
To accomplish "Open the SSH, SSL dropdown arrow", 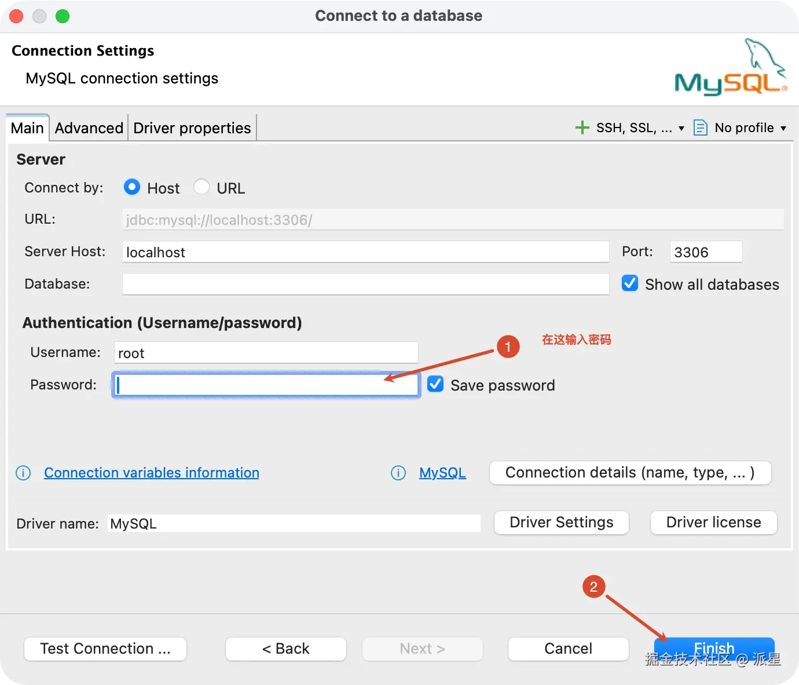I will point(681,128).
